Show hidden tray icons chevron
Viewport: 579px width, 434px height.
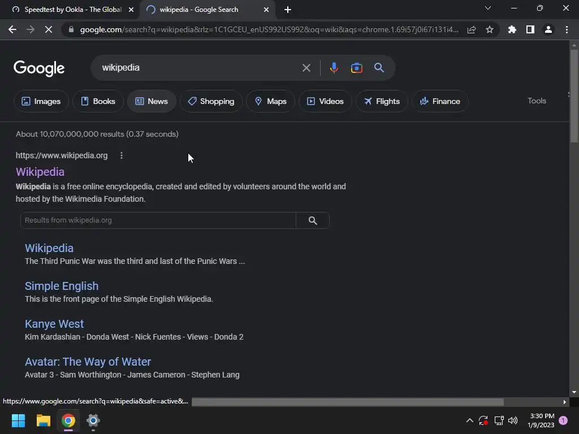click(469, 420)
